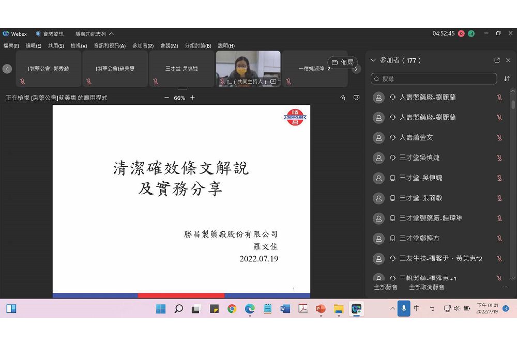Go to previous video thumbnails
The image size is (517, 346).
pyautogui.click(x=7, y=69)
